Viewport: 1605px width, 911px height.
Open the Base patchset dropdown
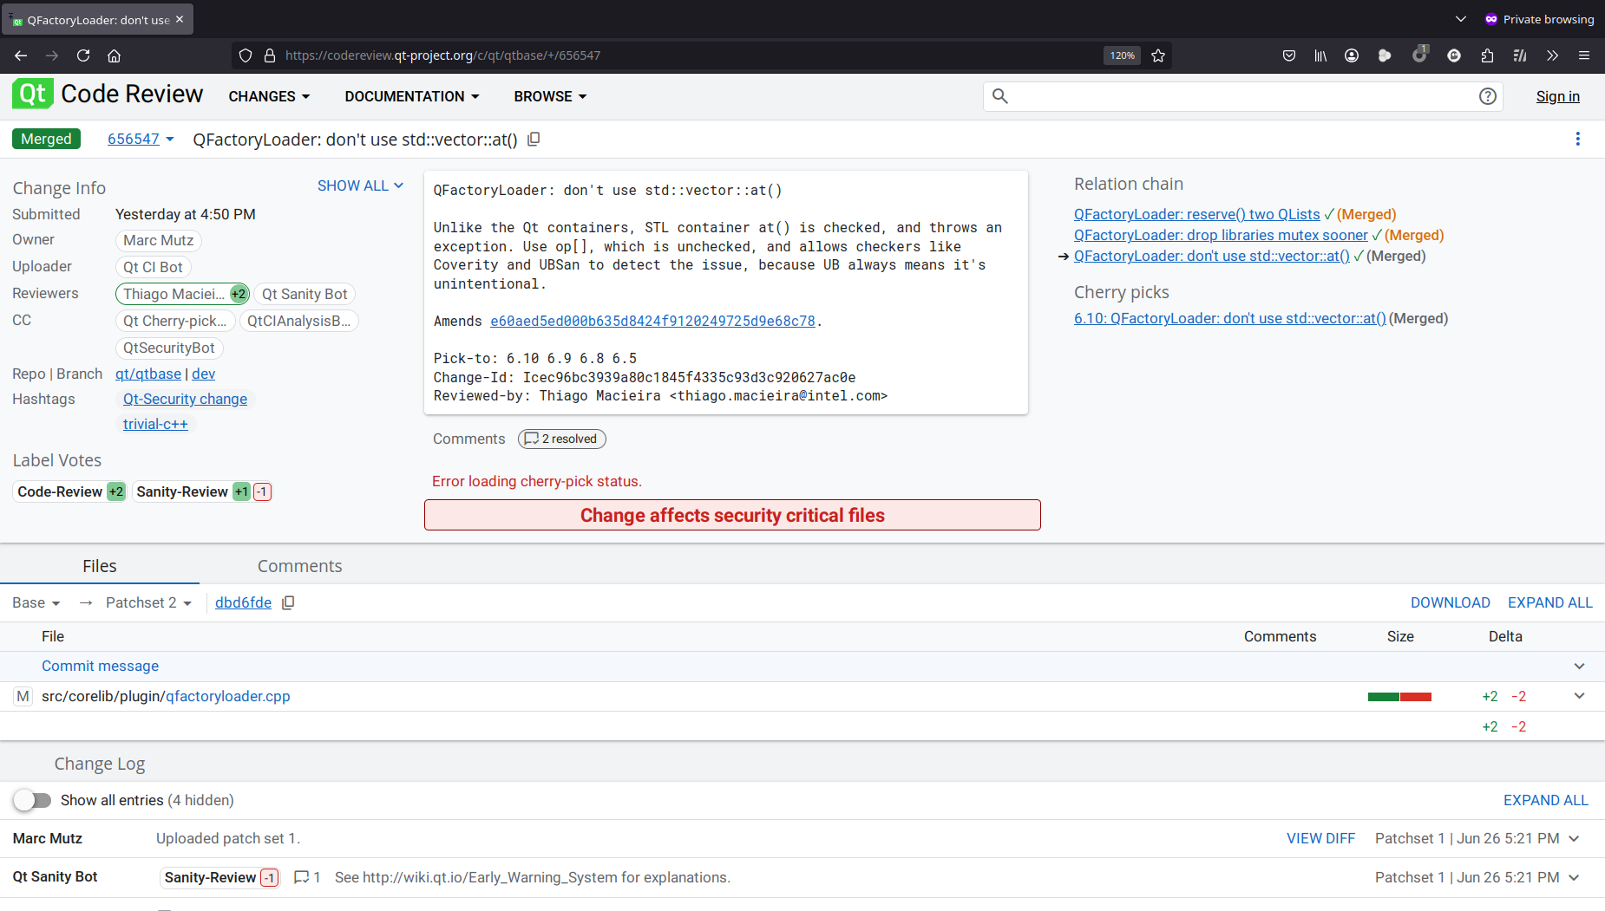(x=36, y=602)
